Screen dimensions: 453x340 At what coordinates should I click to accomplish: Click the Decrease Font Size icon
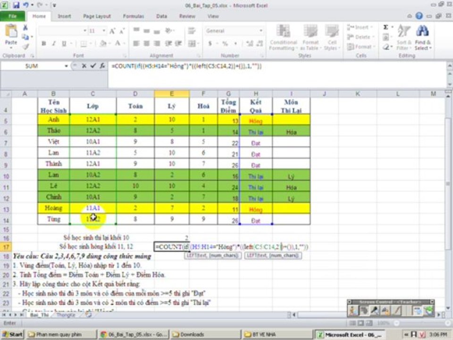122,31
